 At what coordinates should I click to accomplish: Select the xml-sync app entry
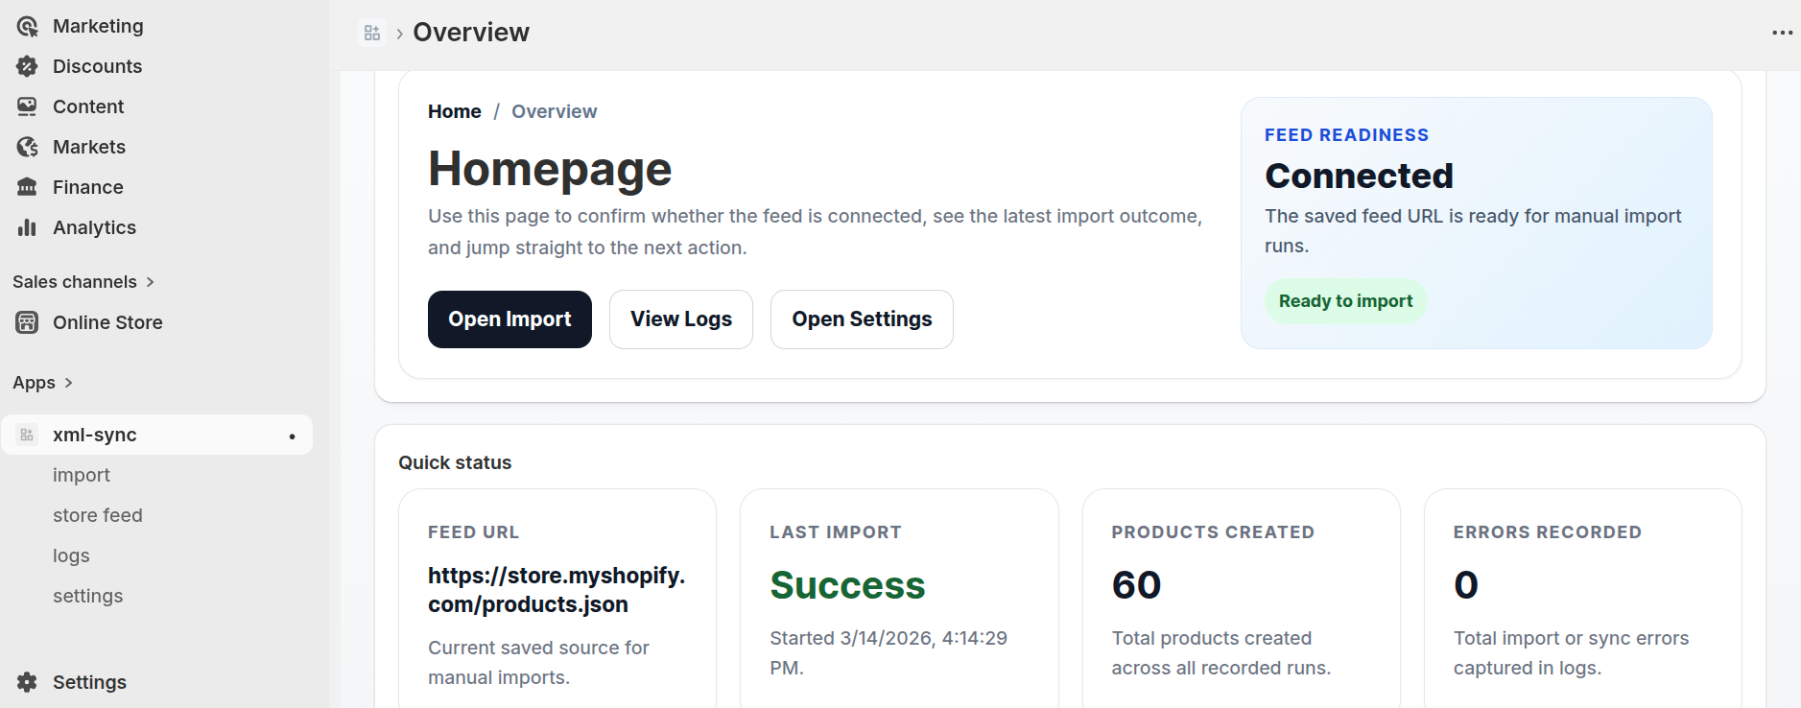pos(157,435)
